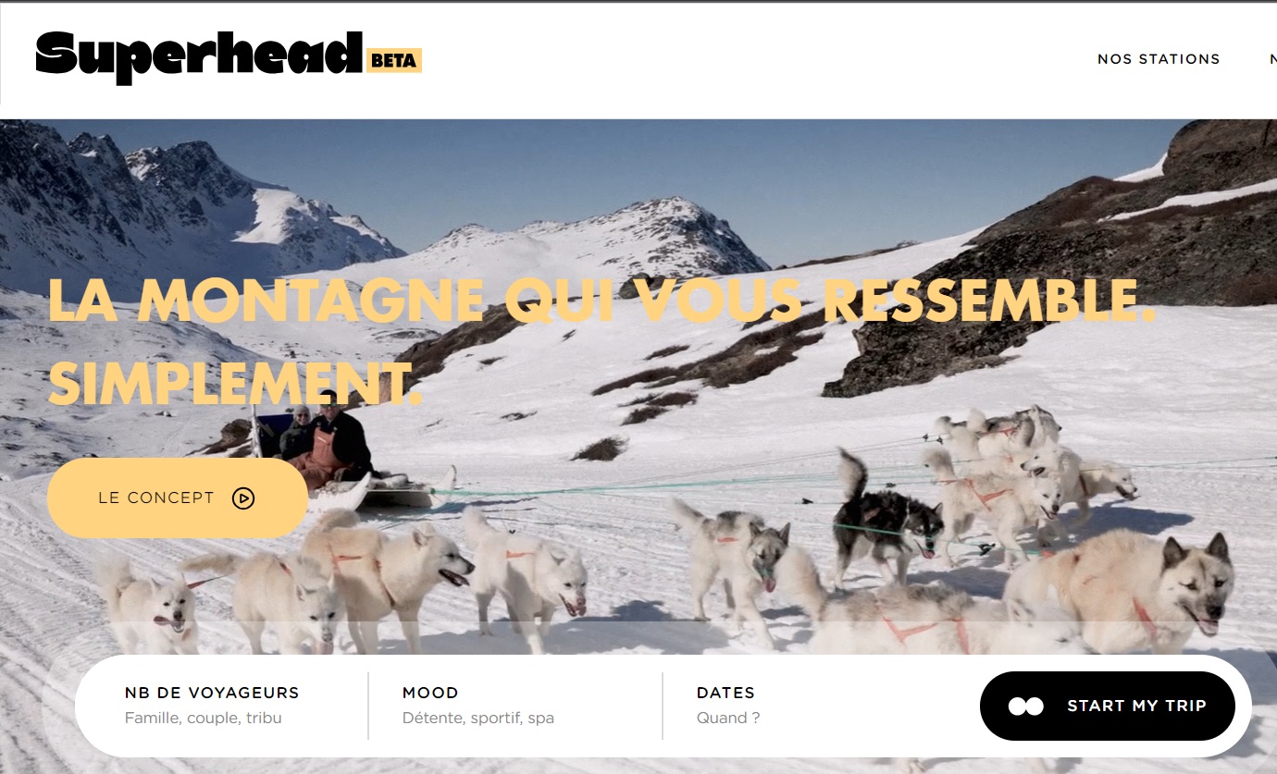Click the yellow BETA badge
Viewport: 1277px width, 774px height.
point(394,61)
